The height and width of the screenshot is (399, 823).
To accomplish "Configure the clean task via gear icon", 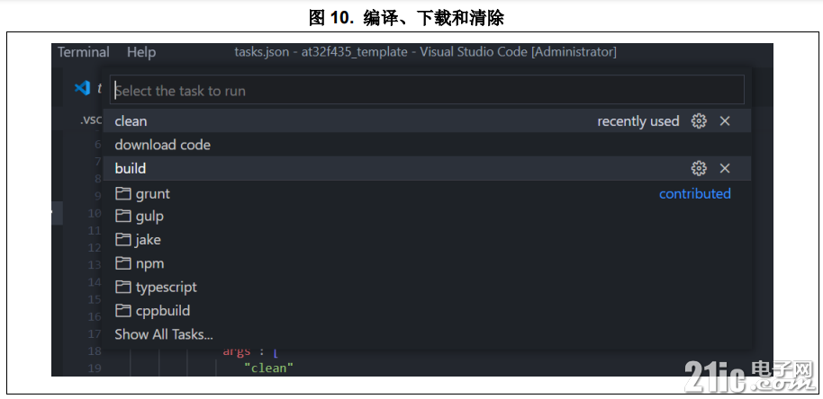I will pyautogui.click(x=699, y=121).
